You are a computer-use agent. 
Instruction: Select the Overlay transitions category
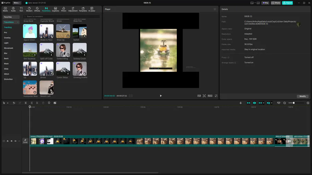coord(7,38)
